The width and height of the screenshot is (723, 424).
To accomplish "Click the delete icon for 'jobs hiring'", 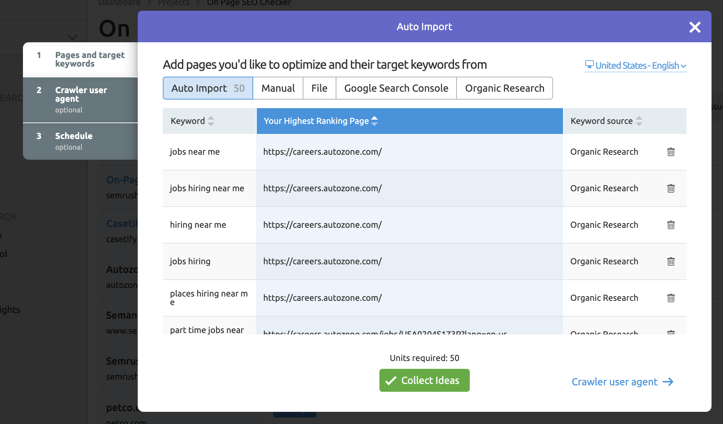I will 671,261.
